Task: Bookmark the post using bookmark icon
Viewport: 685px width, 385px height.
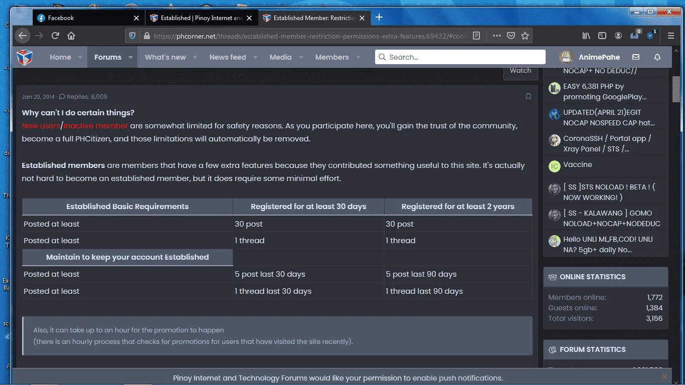Action: tap(529, 96)
